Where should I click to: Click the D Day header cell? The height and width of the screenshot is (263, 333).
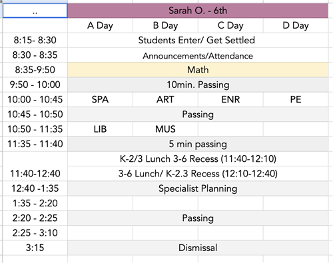[296, 25]
